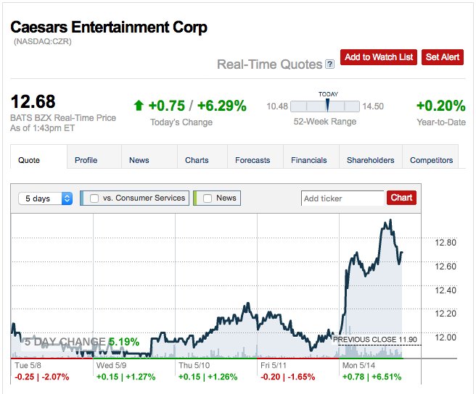Click the 12.68 current price value
Viewport: 476px width, 394px height.
point(33,101)
